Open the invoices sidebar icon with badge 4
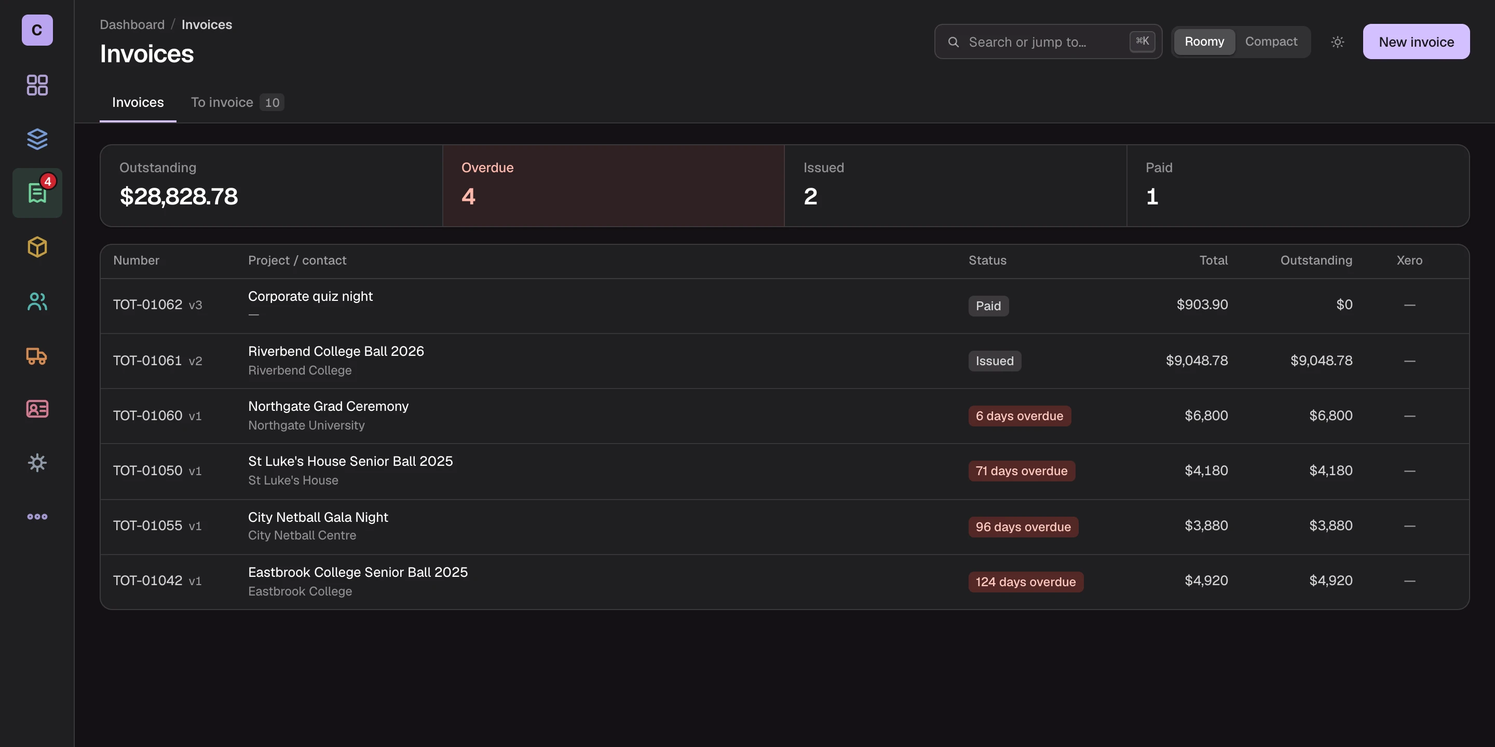The image size is (1495, 747). pyautogui.click(x=37, y=192)
